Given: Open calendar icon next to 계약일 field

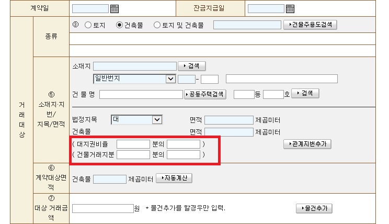Looking at the screenshot, I should click(115, 8).
